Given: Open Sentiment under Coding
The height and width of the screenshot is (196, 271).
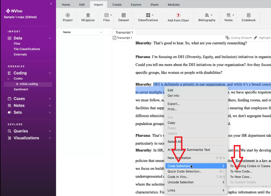Looking at the screenshot, I should coord(21,90).
